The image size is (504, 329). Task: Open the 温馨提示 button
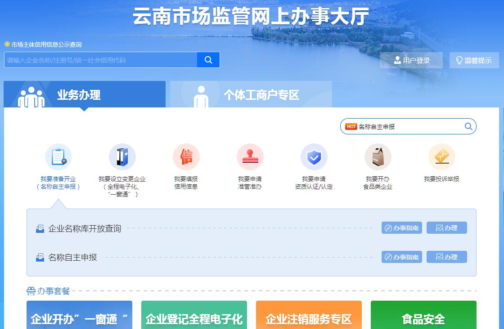coord(474,60)
